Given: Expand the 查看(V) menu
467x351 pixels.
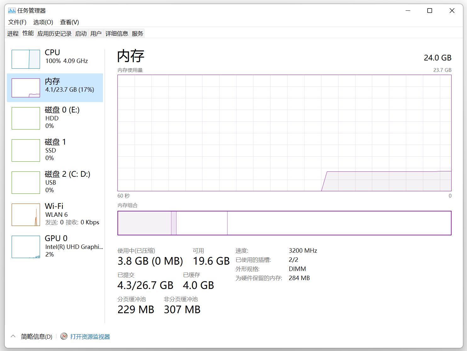Looking at the screenshot, I should pyautogui.click(x=69, y=22).
